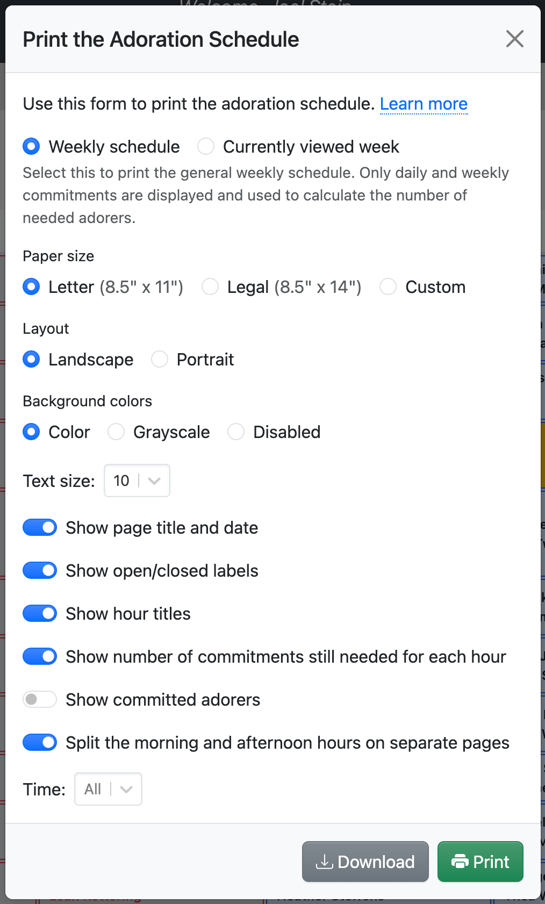Set background colors to Grayscale

(116, 432)
